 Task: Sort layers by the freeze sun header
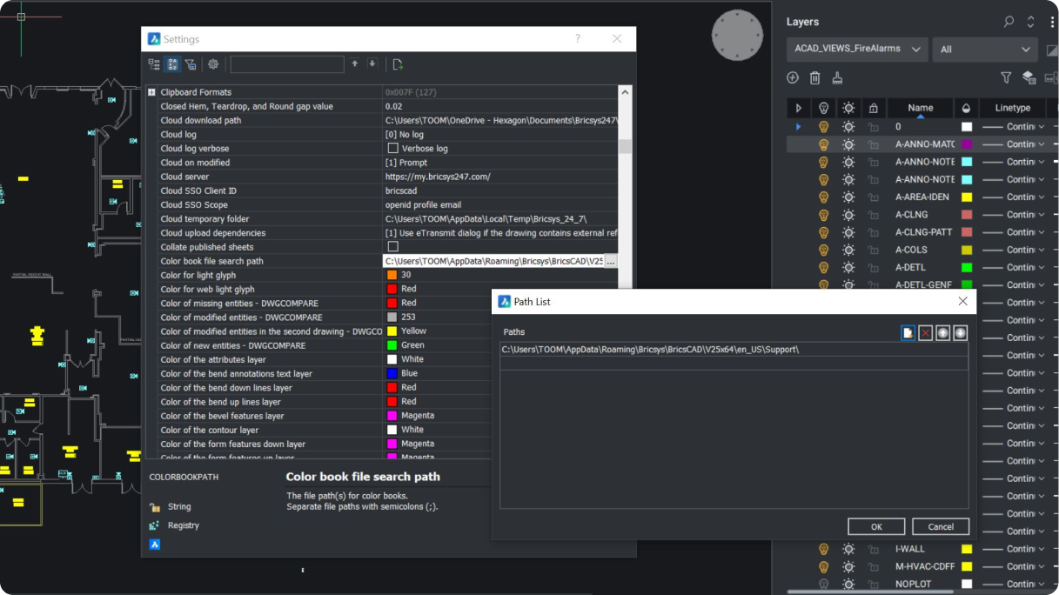pyautogui.click(x=848, y=108)
